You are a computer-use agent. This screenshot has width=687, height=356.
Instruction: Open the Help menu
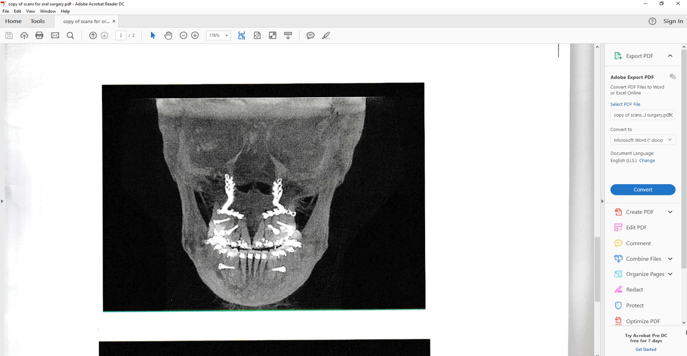[65, 11]
